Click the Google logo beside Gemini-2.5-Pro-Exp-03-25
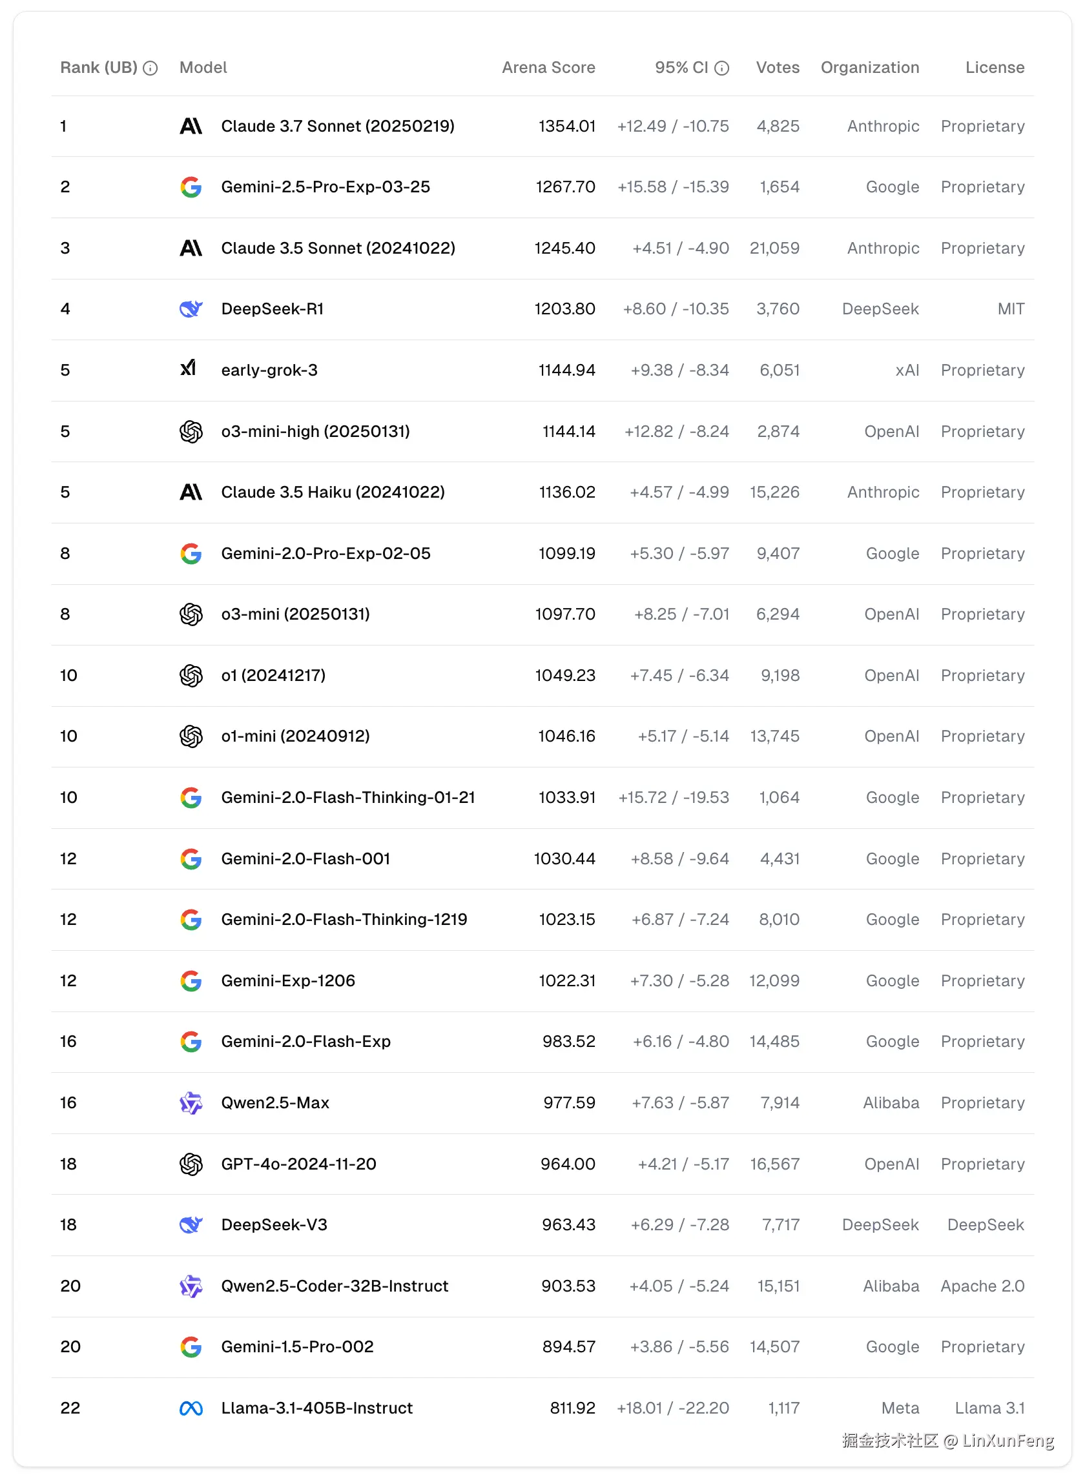This screenshot has height=1482, width=1085. point(191,187)
